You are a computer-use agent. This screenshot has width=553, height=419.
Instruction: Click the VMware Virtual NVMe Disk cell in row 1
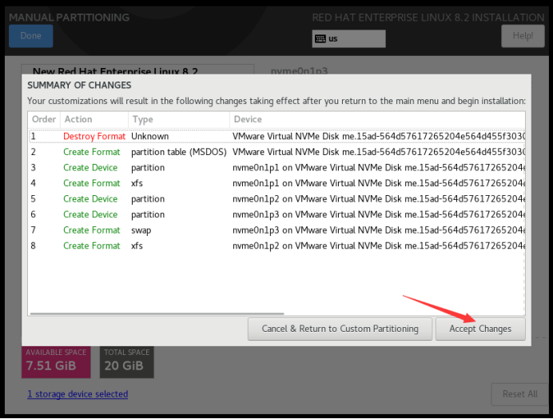[379, 136]
